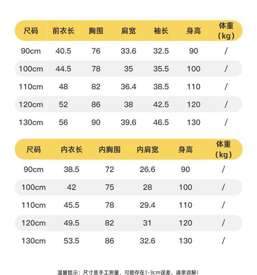257x275 pixels.
Task: Select the 36.4 shoulder width cell
Action: point(128,87)
